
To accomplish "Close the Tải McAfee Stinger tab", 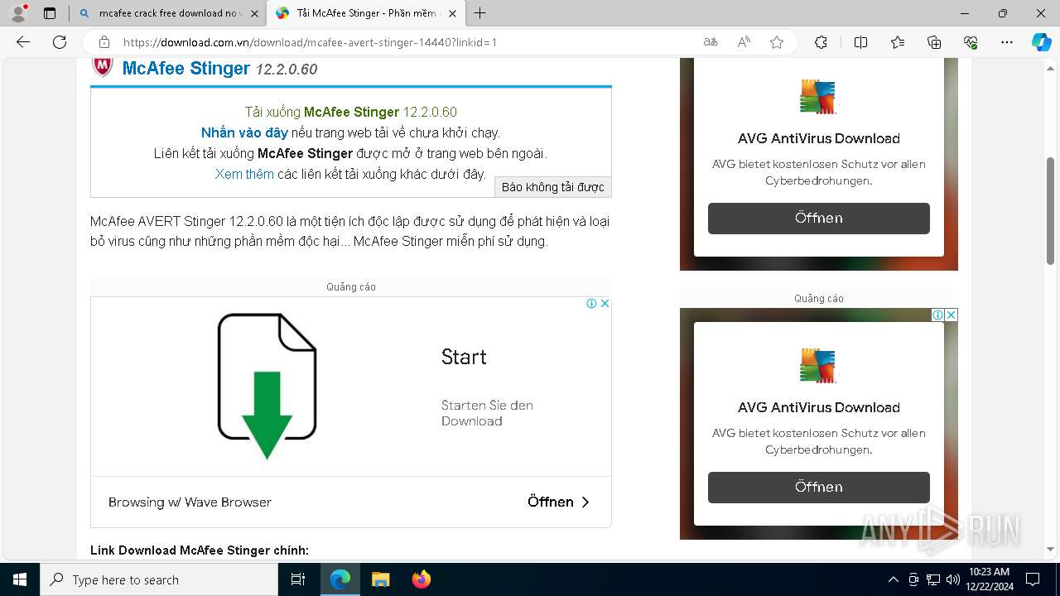I will [453, 13].
